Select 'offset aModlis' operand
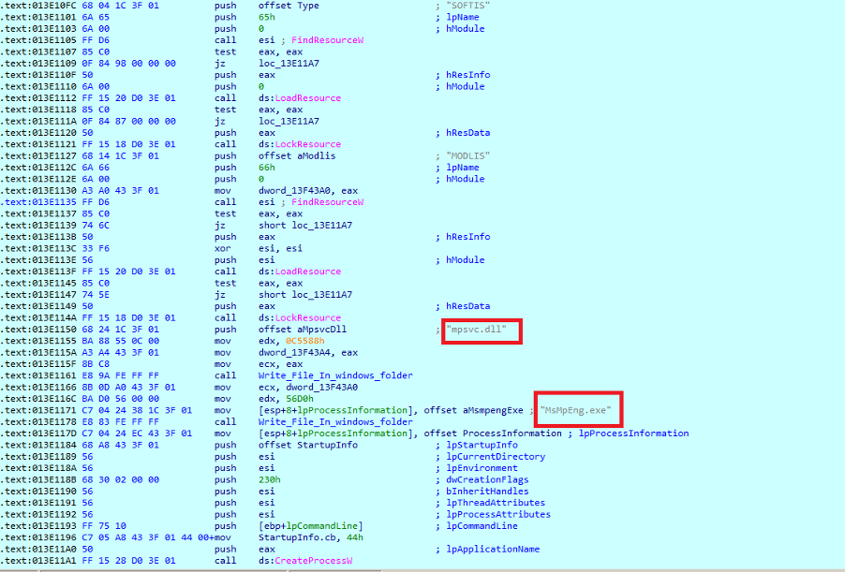Viewport: 845px width, 573px height. pos(297,156)
